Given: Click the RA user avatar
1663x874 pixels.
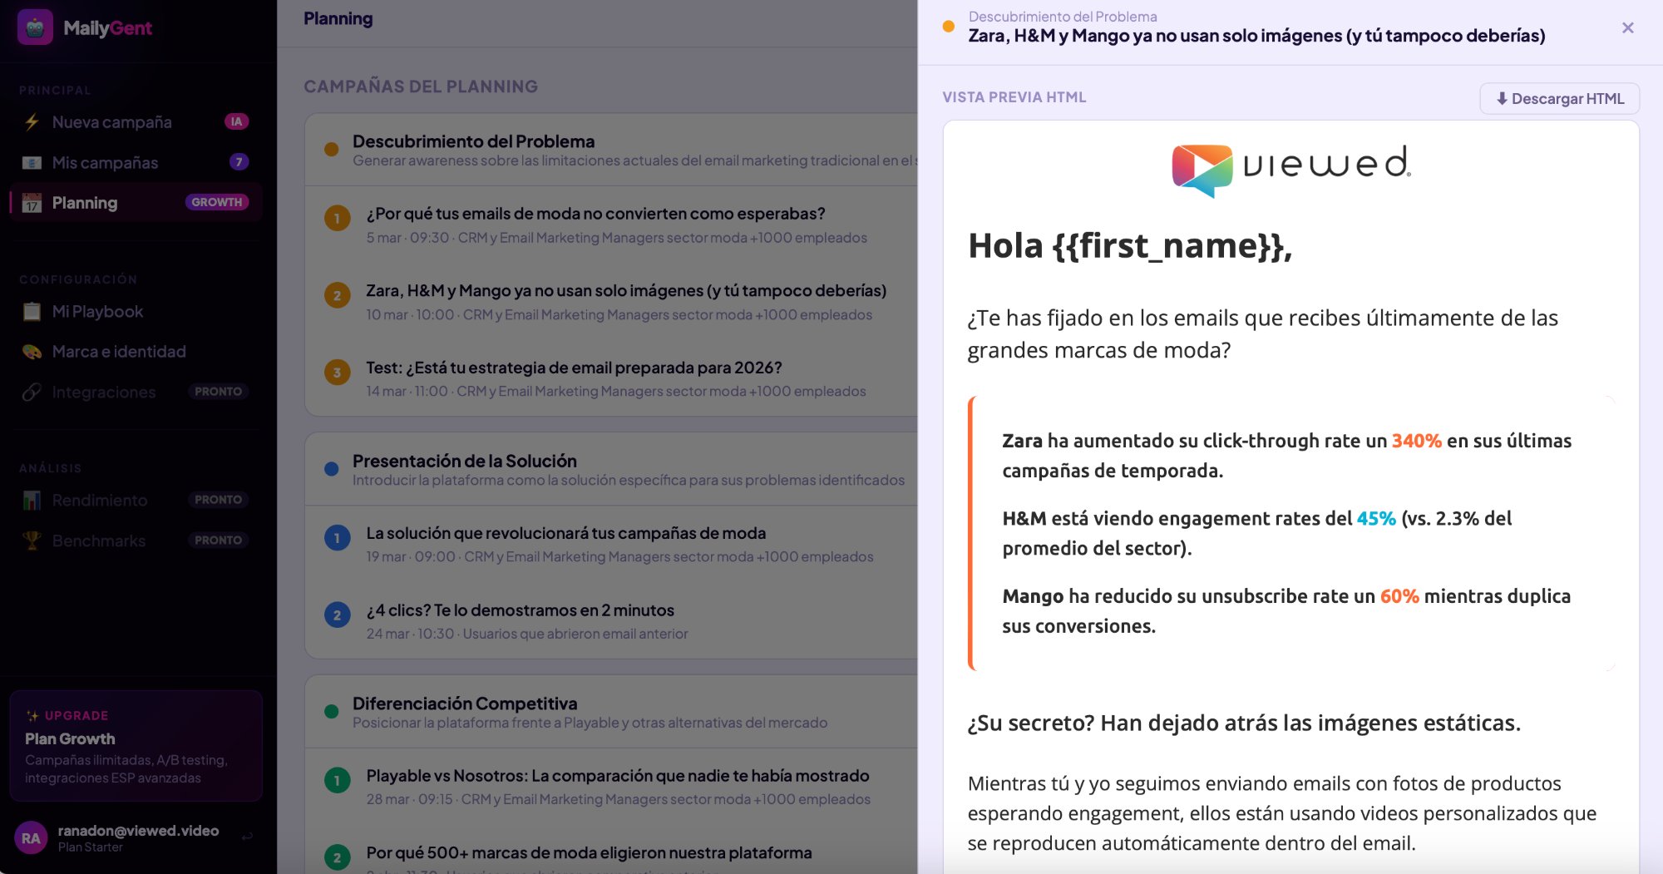Looking at the screenshot, I should click(x=31, y=838).
